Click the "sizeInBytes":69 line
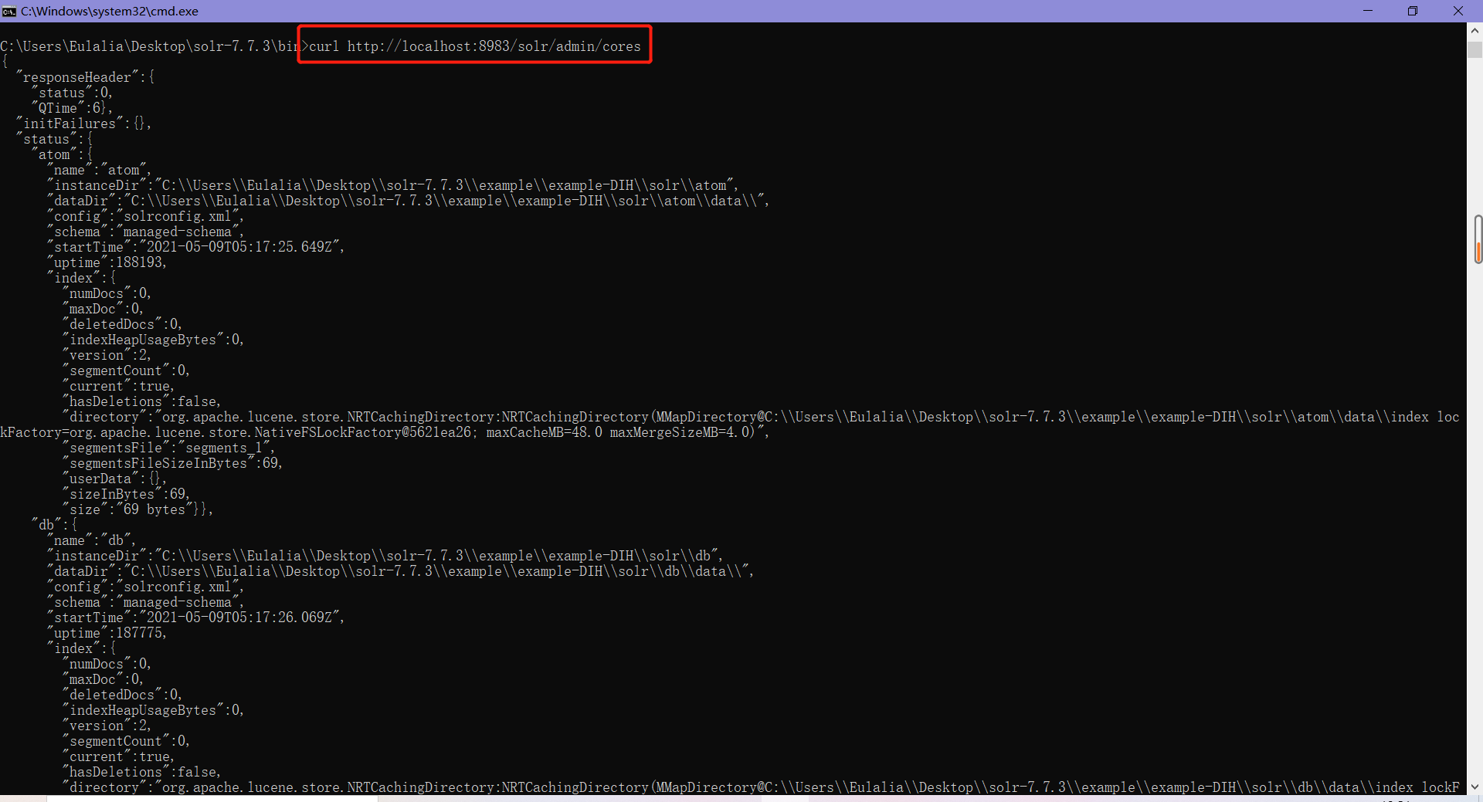This screenshot has height=802, width=1483. pos(127,494)
